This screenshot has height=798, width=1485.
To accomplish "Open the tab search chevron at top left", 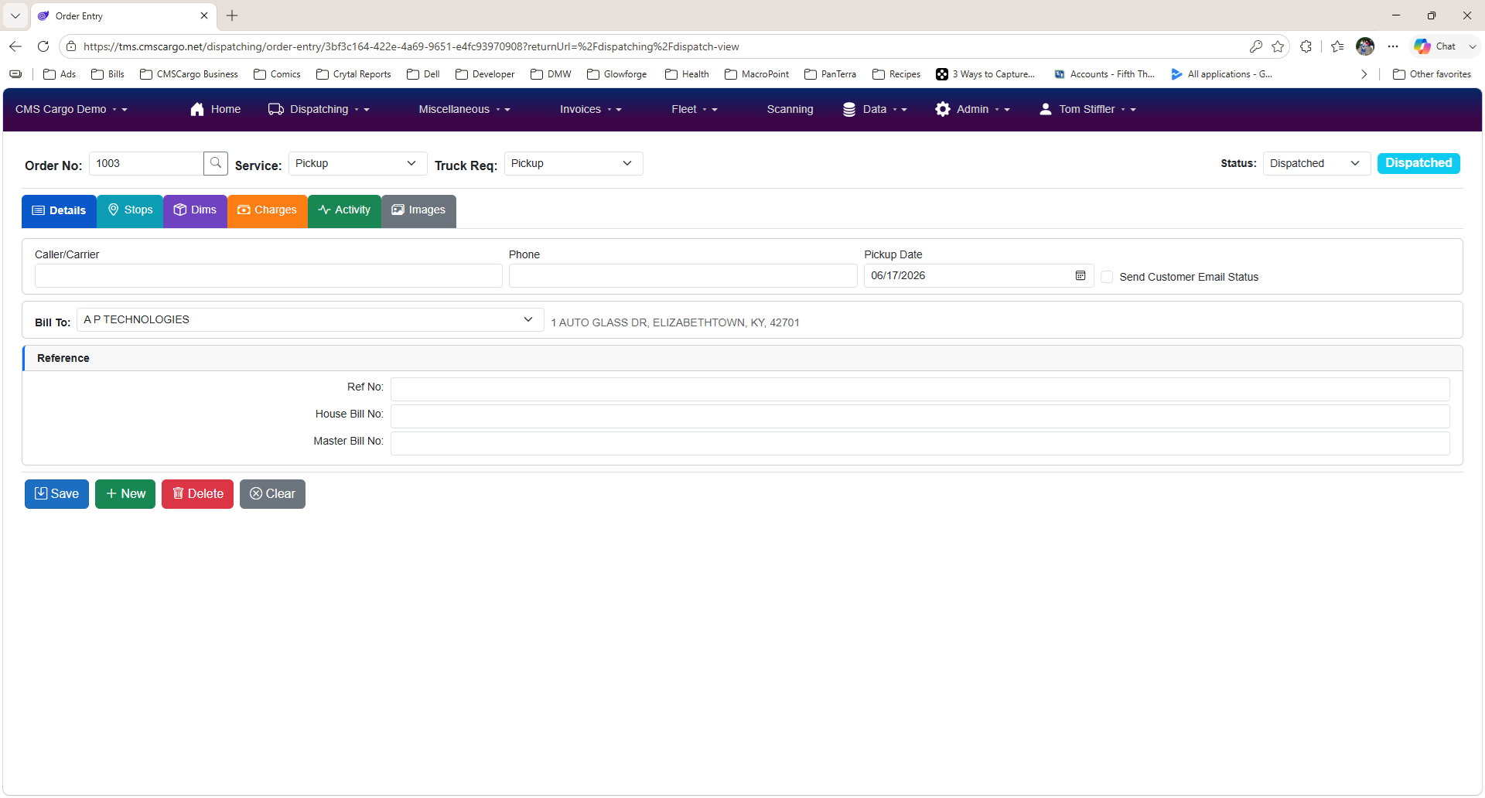I will (15, 15).
